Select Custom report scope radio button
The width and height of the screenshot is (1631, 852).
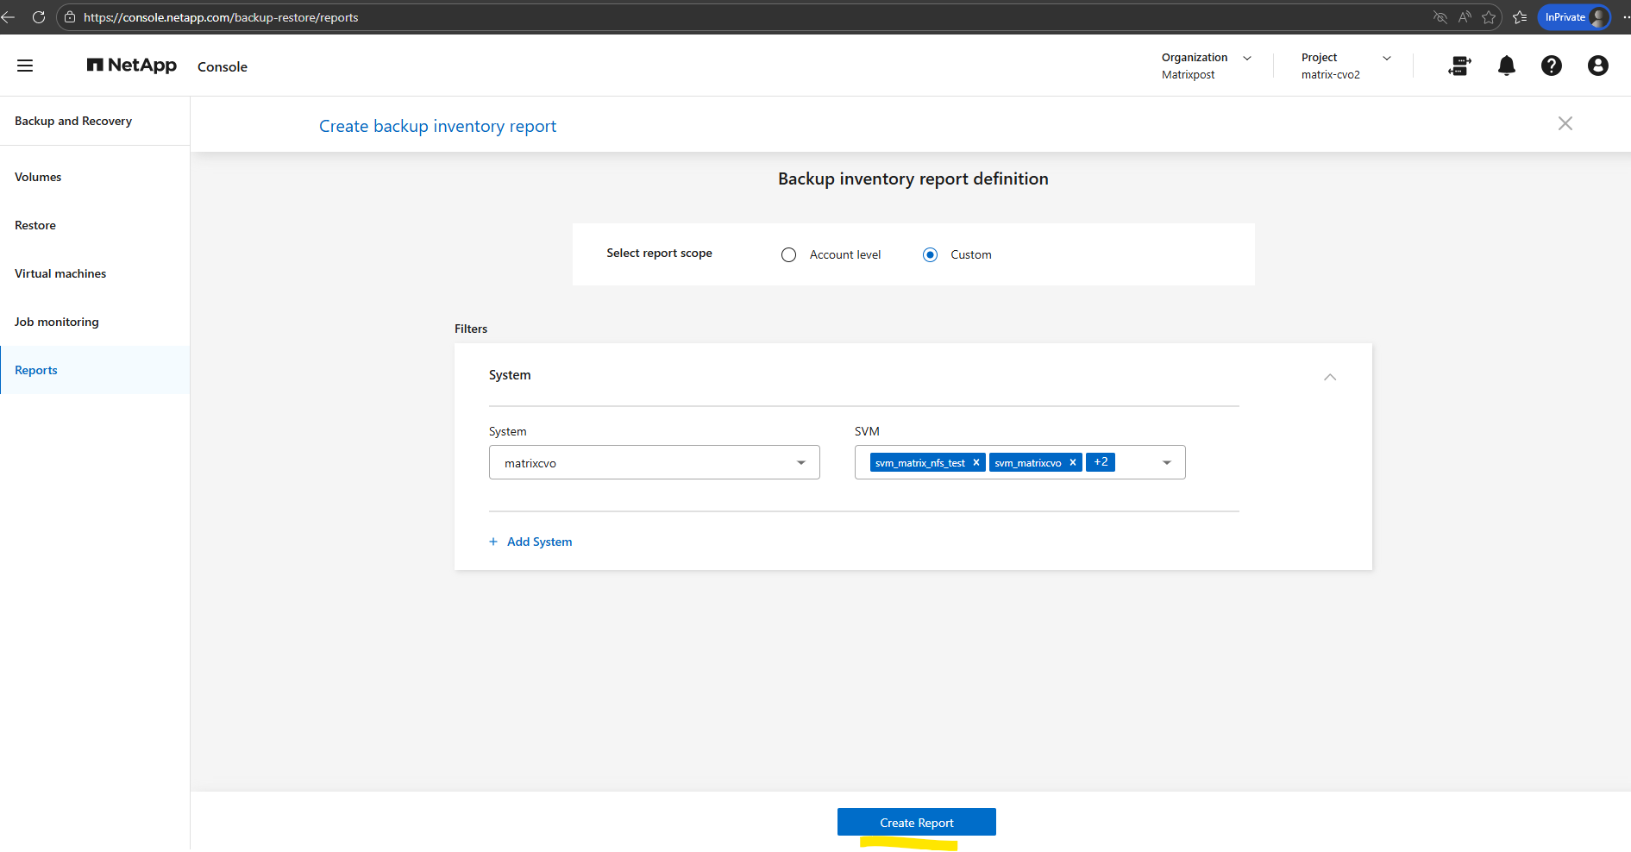coord(930,255)
